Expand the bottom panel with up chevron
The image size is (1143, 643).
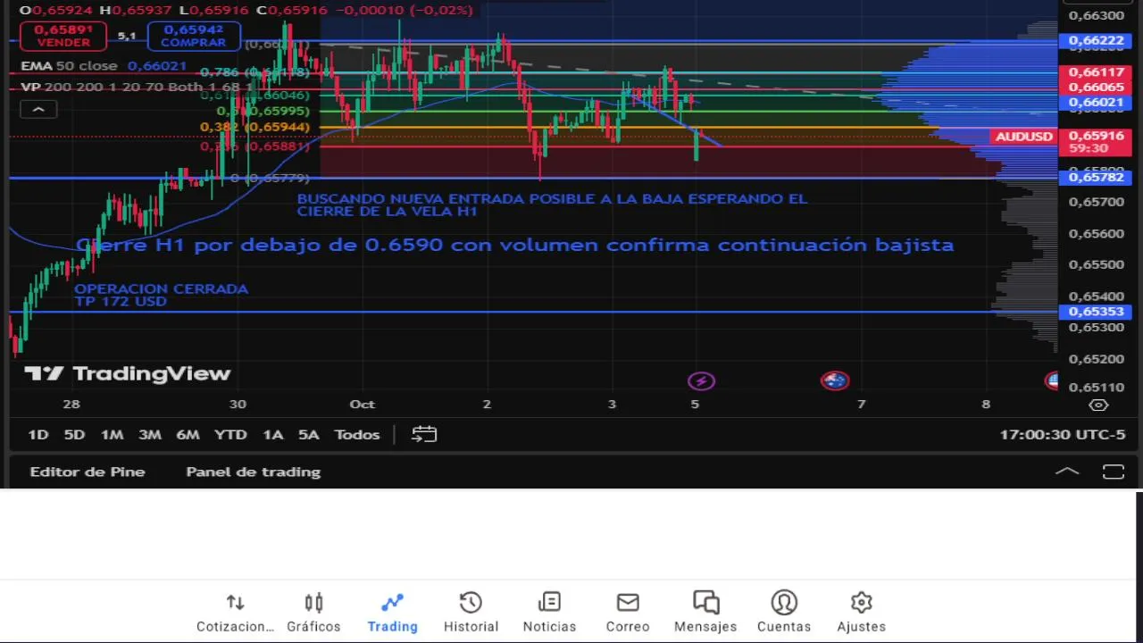pos(1067,472)
